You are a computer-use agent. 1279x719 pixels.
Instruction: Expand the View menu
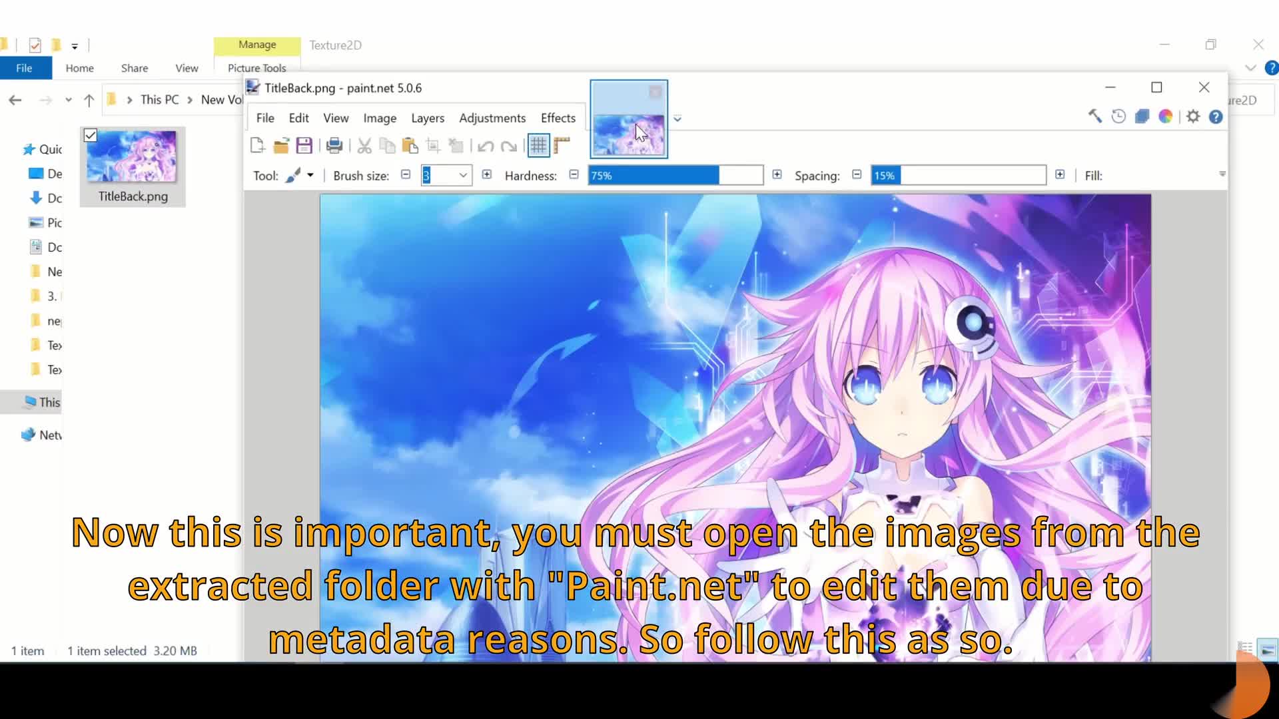tap(336, 118)
